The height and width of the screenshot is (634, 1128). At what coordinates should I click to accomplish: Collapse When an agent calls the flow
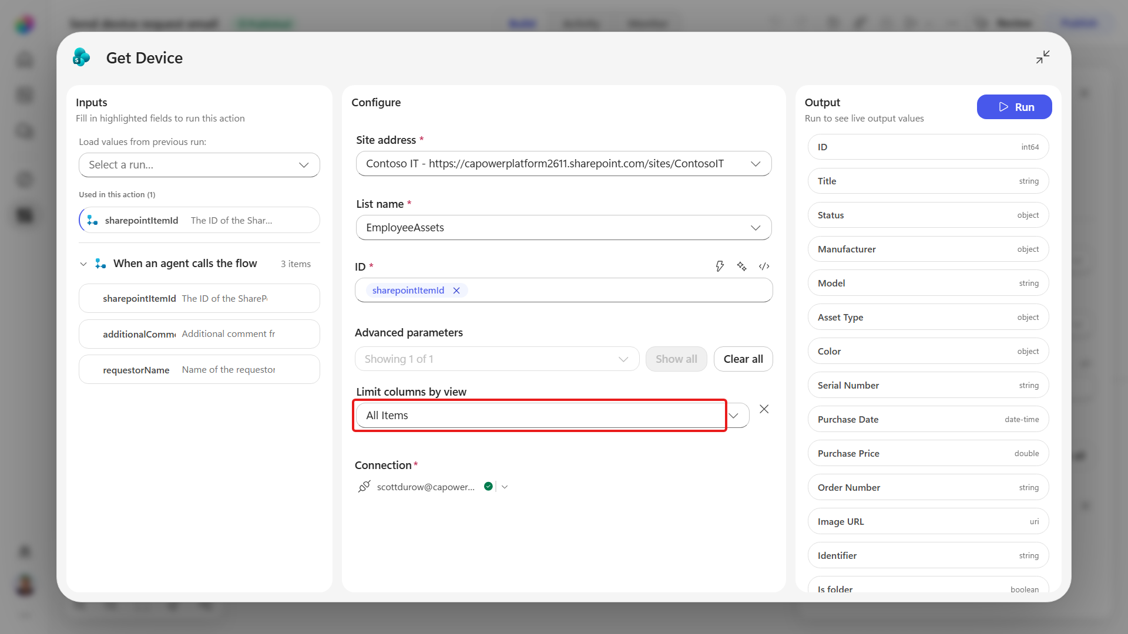pyautogui.click(x=83, y=264)
